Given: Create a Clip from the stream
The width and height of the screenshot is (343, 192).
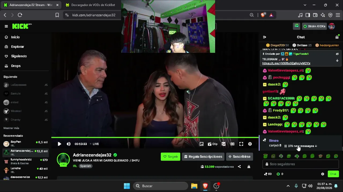Looking at the screenshot, I should 212,144.
